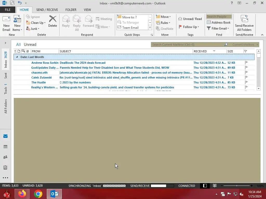Switch to Reading view in status bar
The image size is (266, 199).
(215, 186)
